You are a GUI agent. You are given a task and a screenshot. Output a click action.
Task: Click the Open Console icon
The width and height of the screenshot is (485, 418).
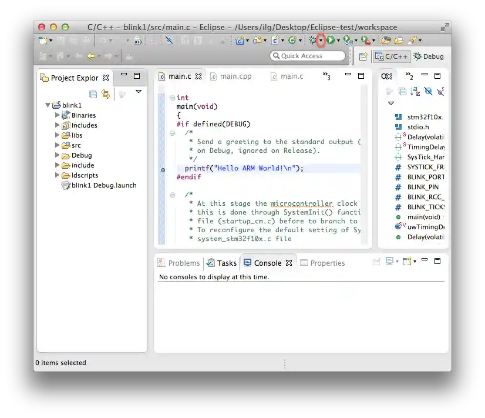point(406,262)
